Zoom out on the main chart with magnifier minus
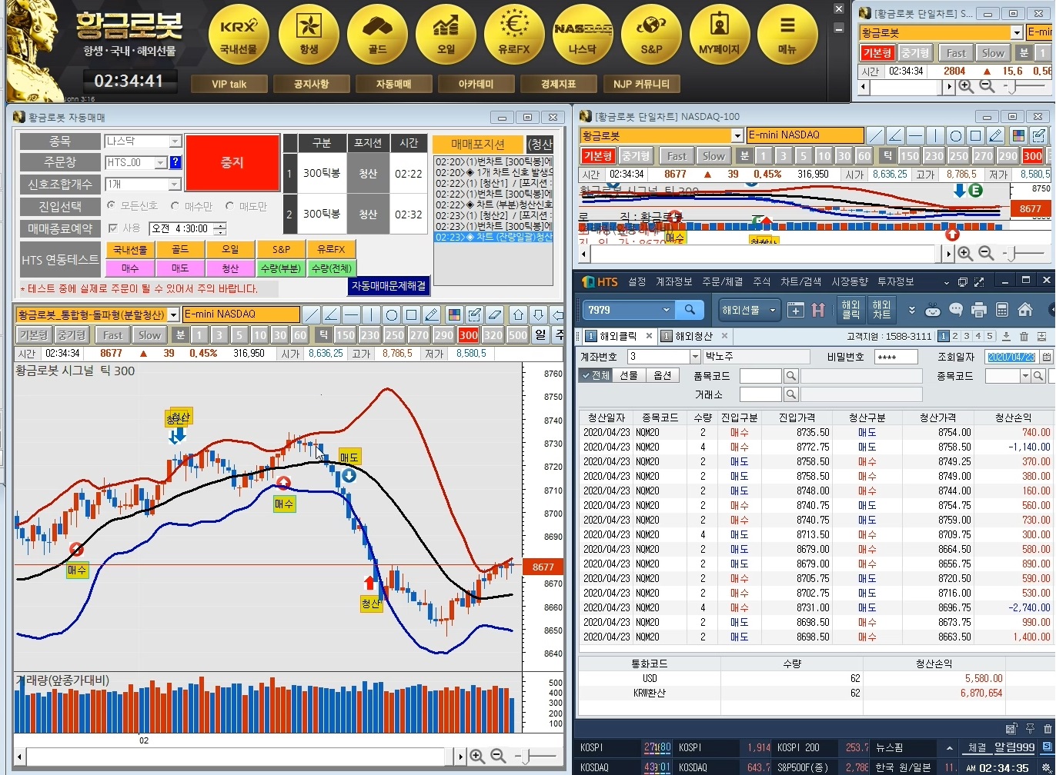The image size is (1056, 775). point(498,757)
